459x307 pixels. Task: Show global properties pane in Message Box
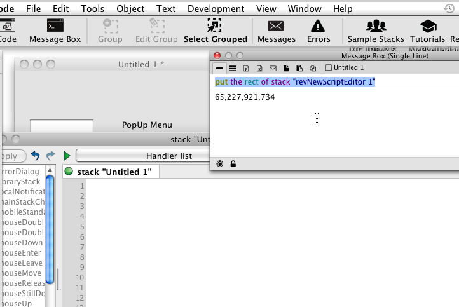(246, 68)
